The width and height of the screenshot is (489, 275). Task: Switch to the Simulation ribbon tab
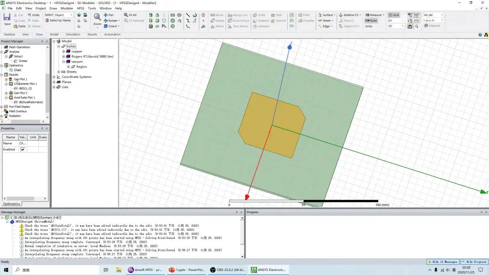click(73, 34)
